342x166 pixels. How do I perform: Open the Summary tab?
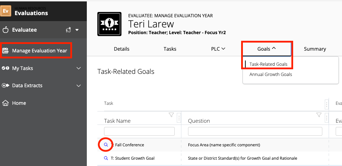pyautogui.click(x=315, y=49)
